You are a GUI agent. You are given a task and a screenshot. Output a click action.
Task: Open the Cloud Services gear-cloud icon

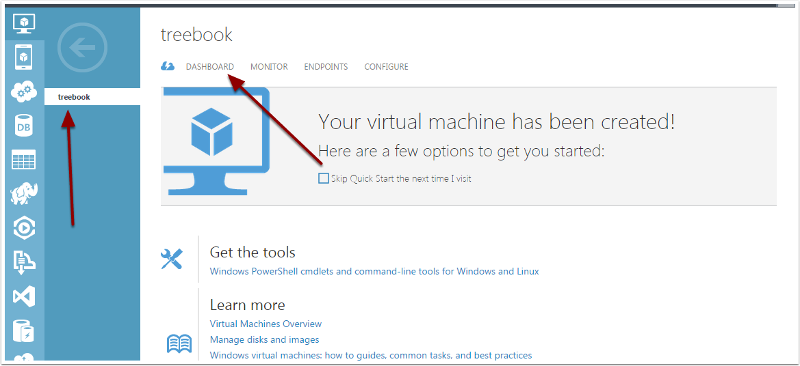pos(24,91)
